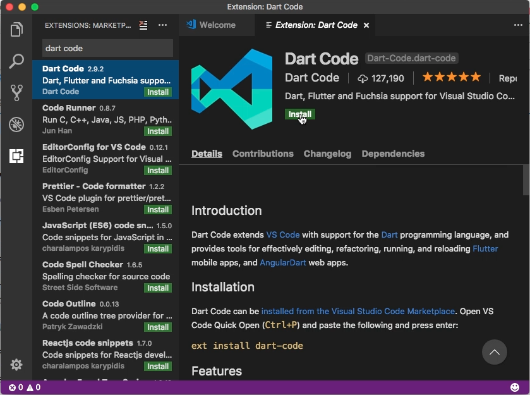This screenshot has width=530, height=395.
Task: Select Reactjs code snippets entry
Action: tap(105, 355)
